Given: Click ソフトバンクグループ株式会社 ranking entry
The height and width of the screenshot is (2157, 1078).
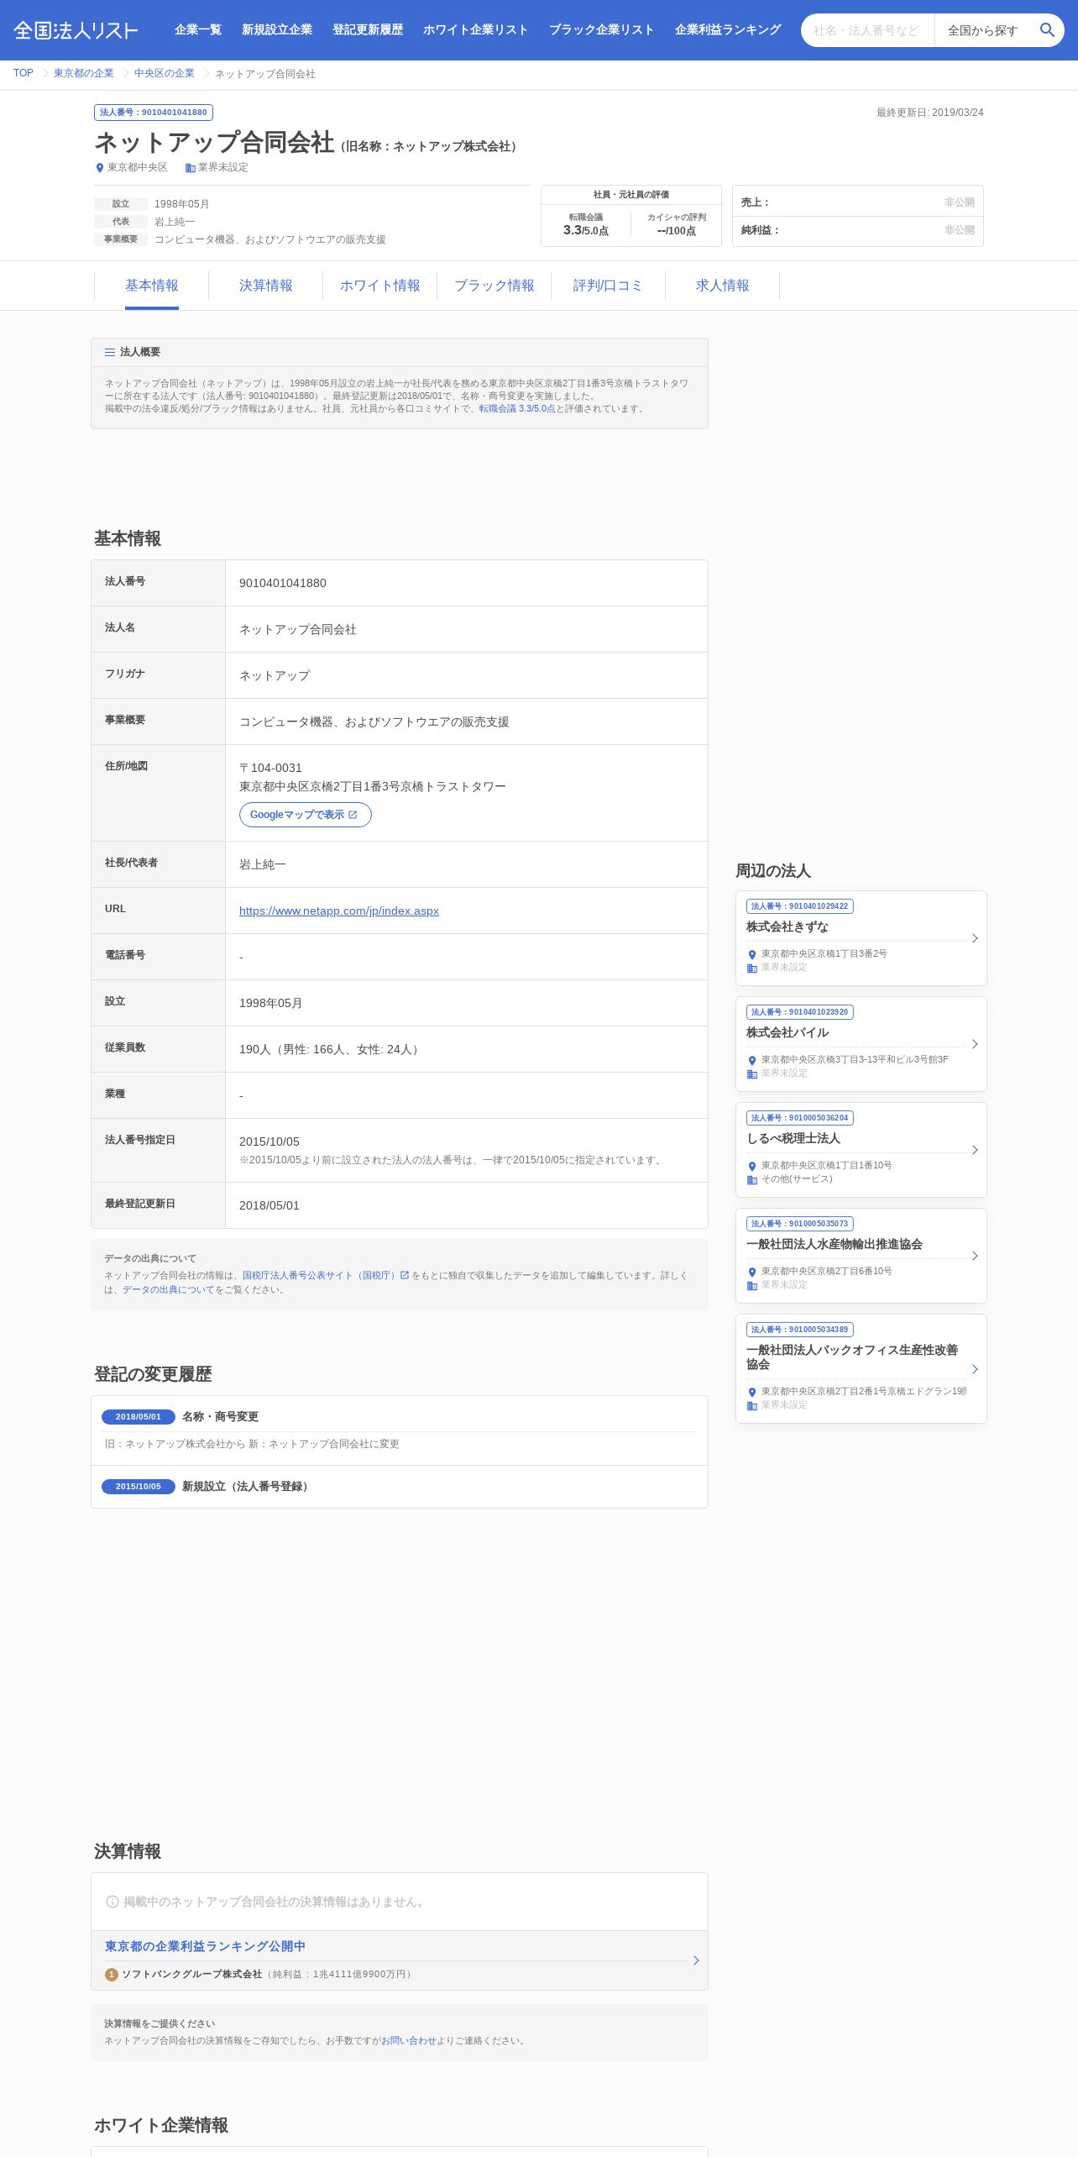Looking at the screenshot, I should point(191,1975).
